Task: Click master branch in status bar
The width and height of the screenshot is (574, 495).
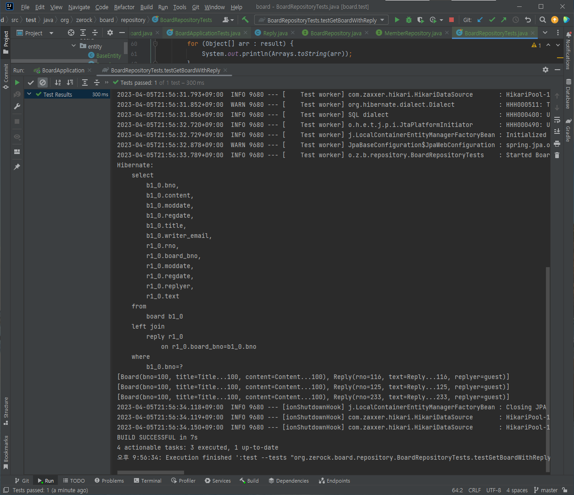Action: (546, 490)
